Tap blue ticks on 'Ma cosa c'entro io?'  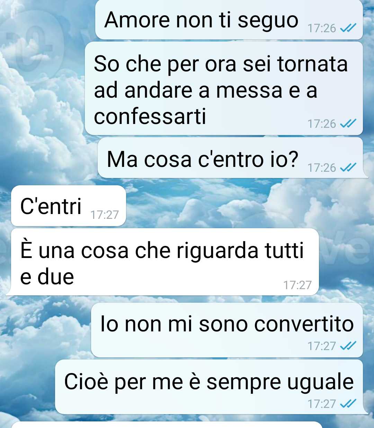pyautogui.click(x=348, y=168)
